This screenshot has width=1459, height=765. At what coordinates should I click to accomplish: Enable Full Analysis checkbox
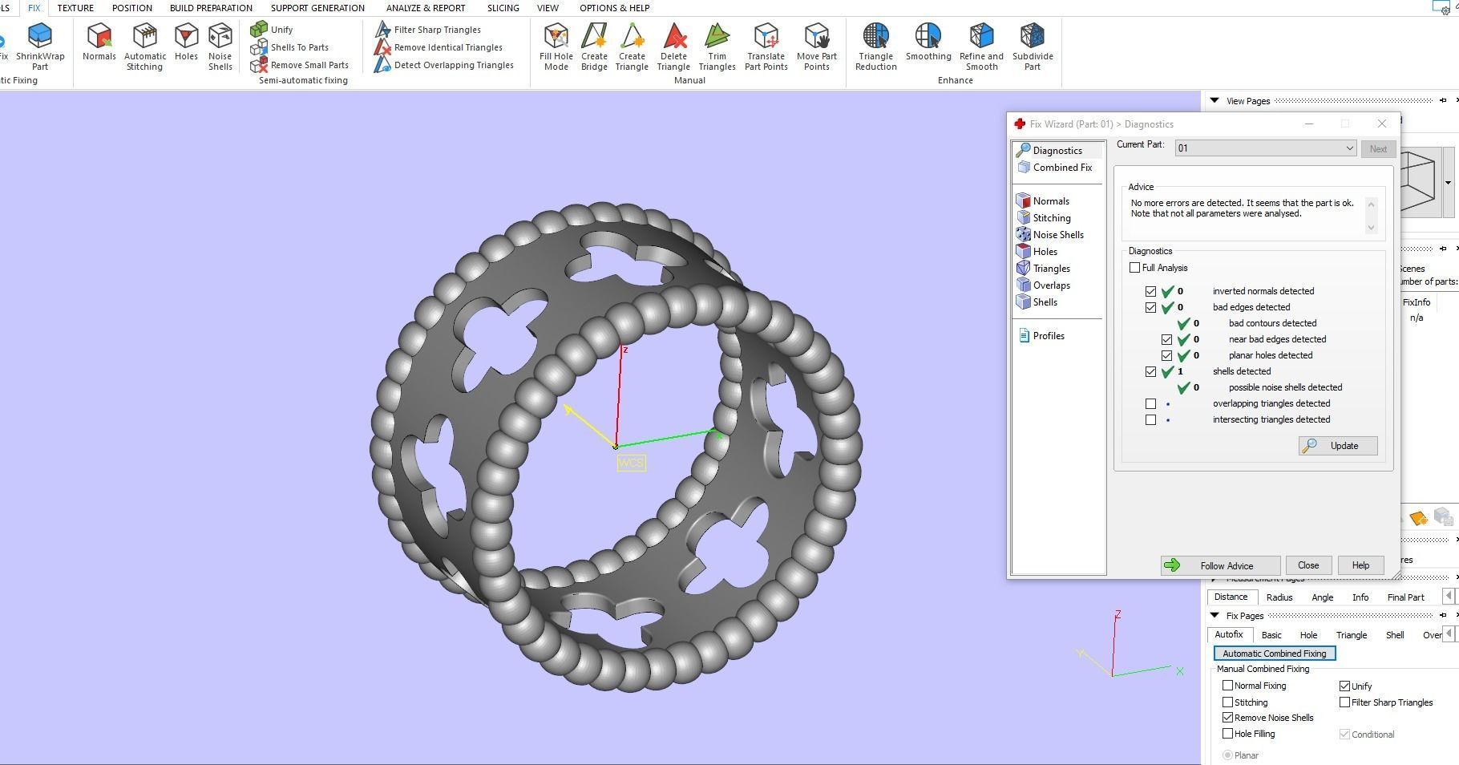tap(1134, 268)
